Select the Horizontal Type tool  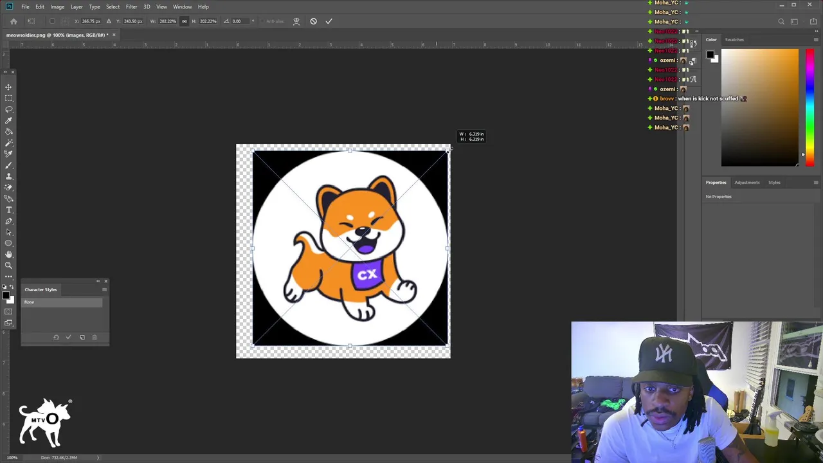pos(8,210)
